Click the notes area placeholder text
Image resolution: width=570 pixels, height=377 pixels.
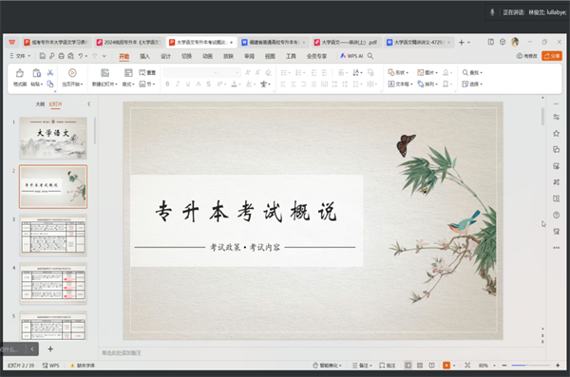click(x=122, y=352)
